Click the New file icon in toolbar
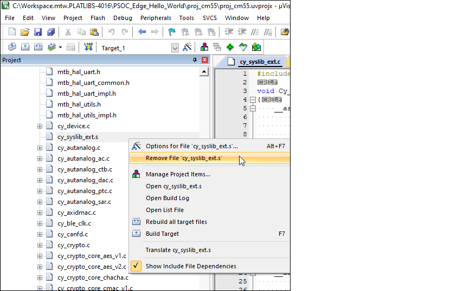Screen dimensions: 464x291 coord(12,32)
